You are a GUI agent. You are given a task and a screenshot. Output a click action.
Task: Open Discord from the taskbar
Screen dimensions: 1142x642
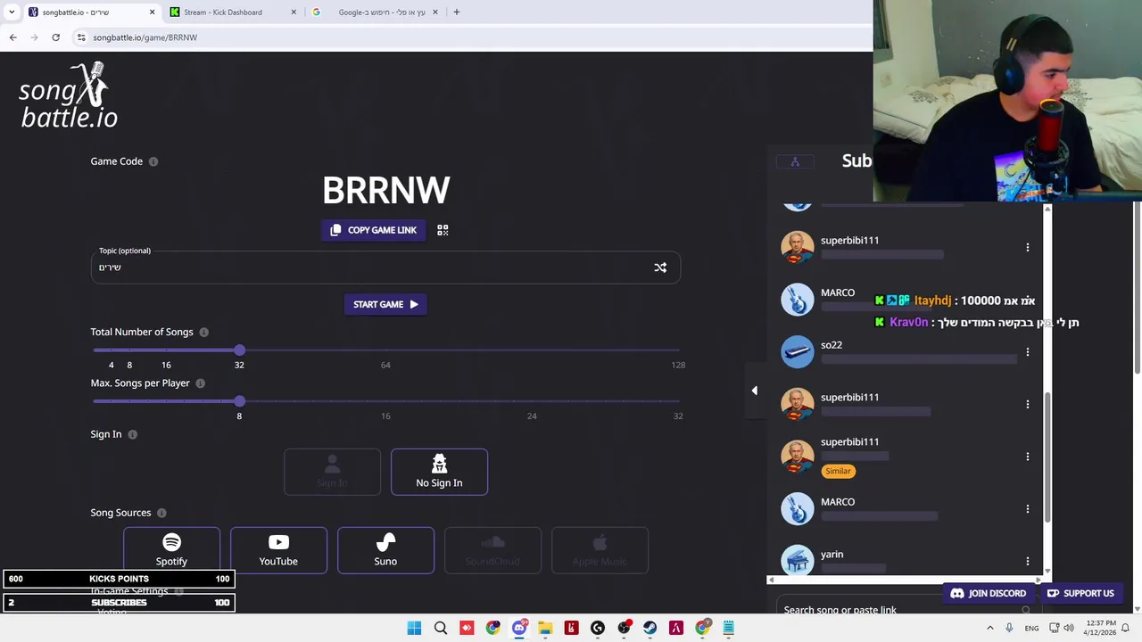tap(519, 628)
